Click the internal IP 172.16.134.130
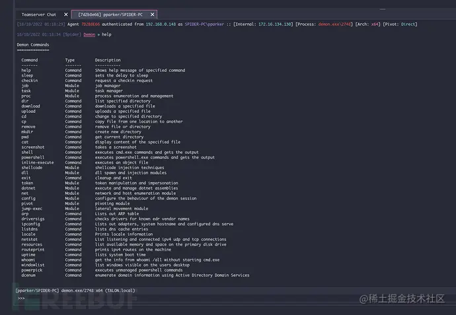Image resolution: width=456 pixels, height=315 pixels. click(x=275, y=24)
